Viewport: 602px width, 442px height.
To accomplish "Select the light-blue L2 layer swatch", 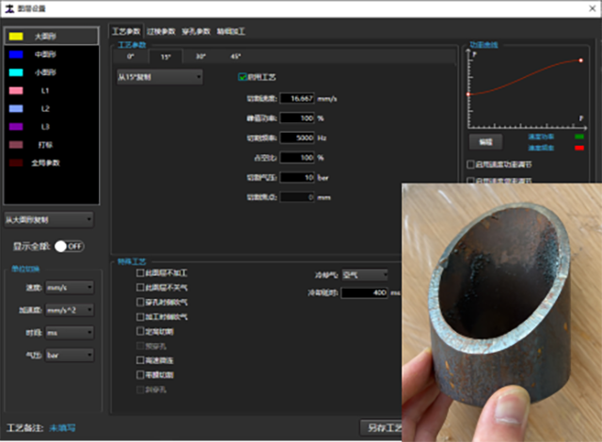I will pyautogui.click(x=18, y=108).
